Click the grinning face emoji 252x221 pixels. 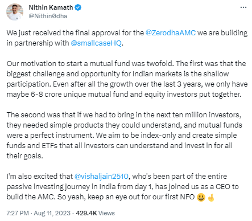pos(201,197)
